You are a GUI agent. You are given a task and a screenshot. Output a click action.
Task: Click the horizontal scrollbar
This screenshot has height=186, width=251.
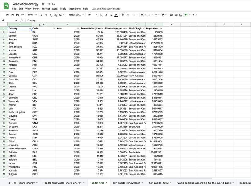pos(110,178)
